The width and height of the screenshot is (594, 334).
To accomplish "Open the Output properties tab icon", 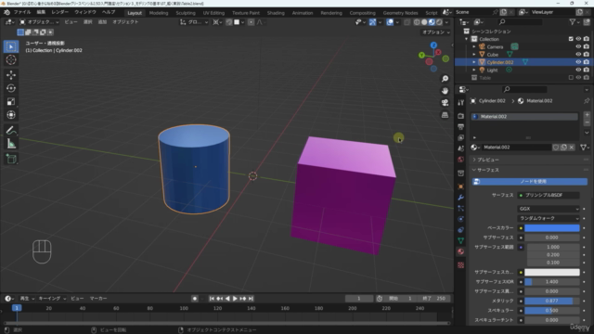I will pyautogui.click(x=460, y=126).
